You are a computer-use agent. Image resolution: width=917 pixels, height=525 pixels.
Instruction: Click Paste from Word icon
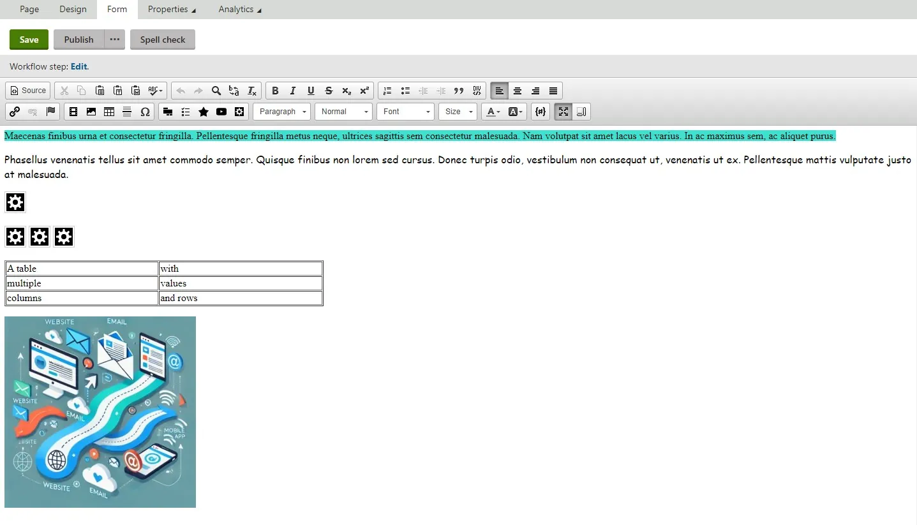point(135,91)
